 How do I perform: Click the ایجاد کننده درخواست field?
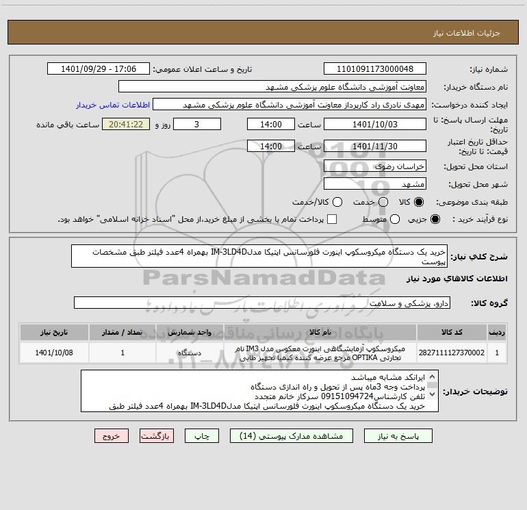290,104
